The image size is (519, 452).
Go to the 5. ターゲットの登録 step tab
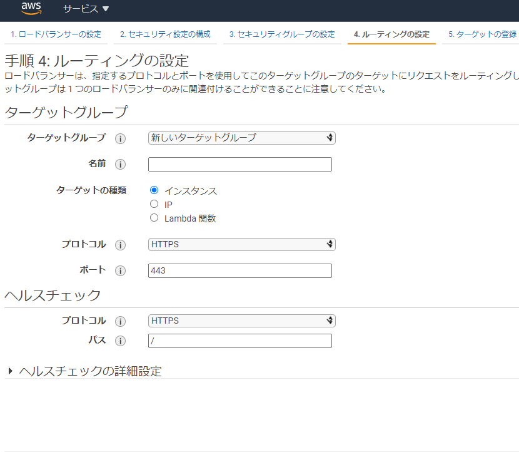(x=482, y=34)
